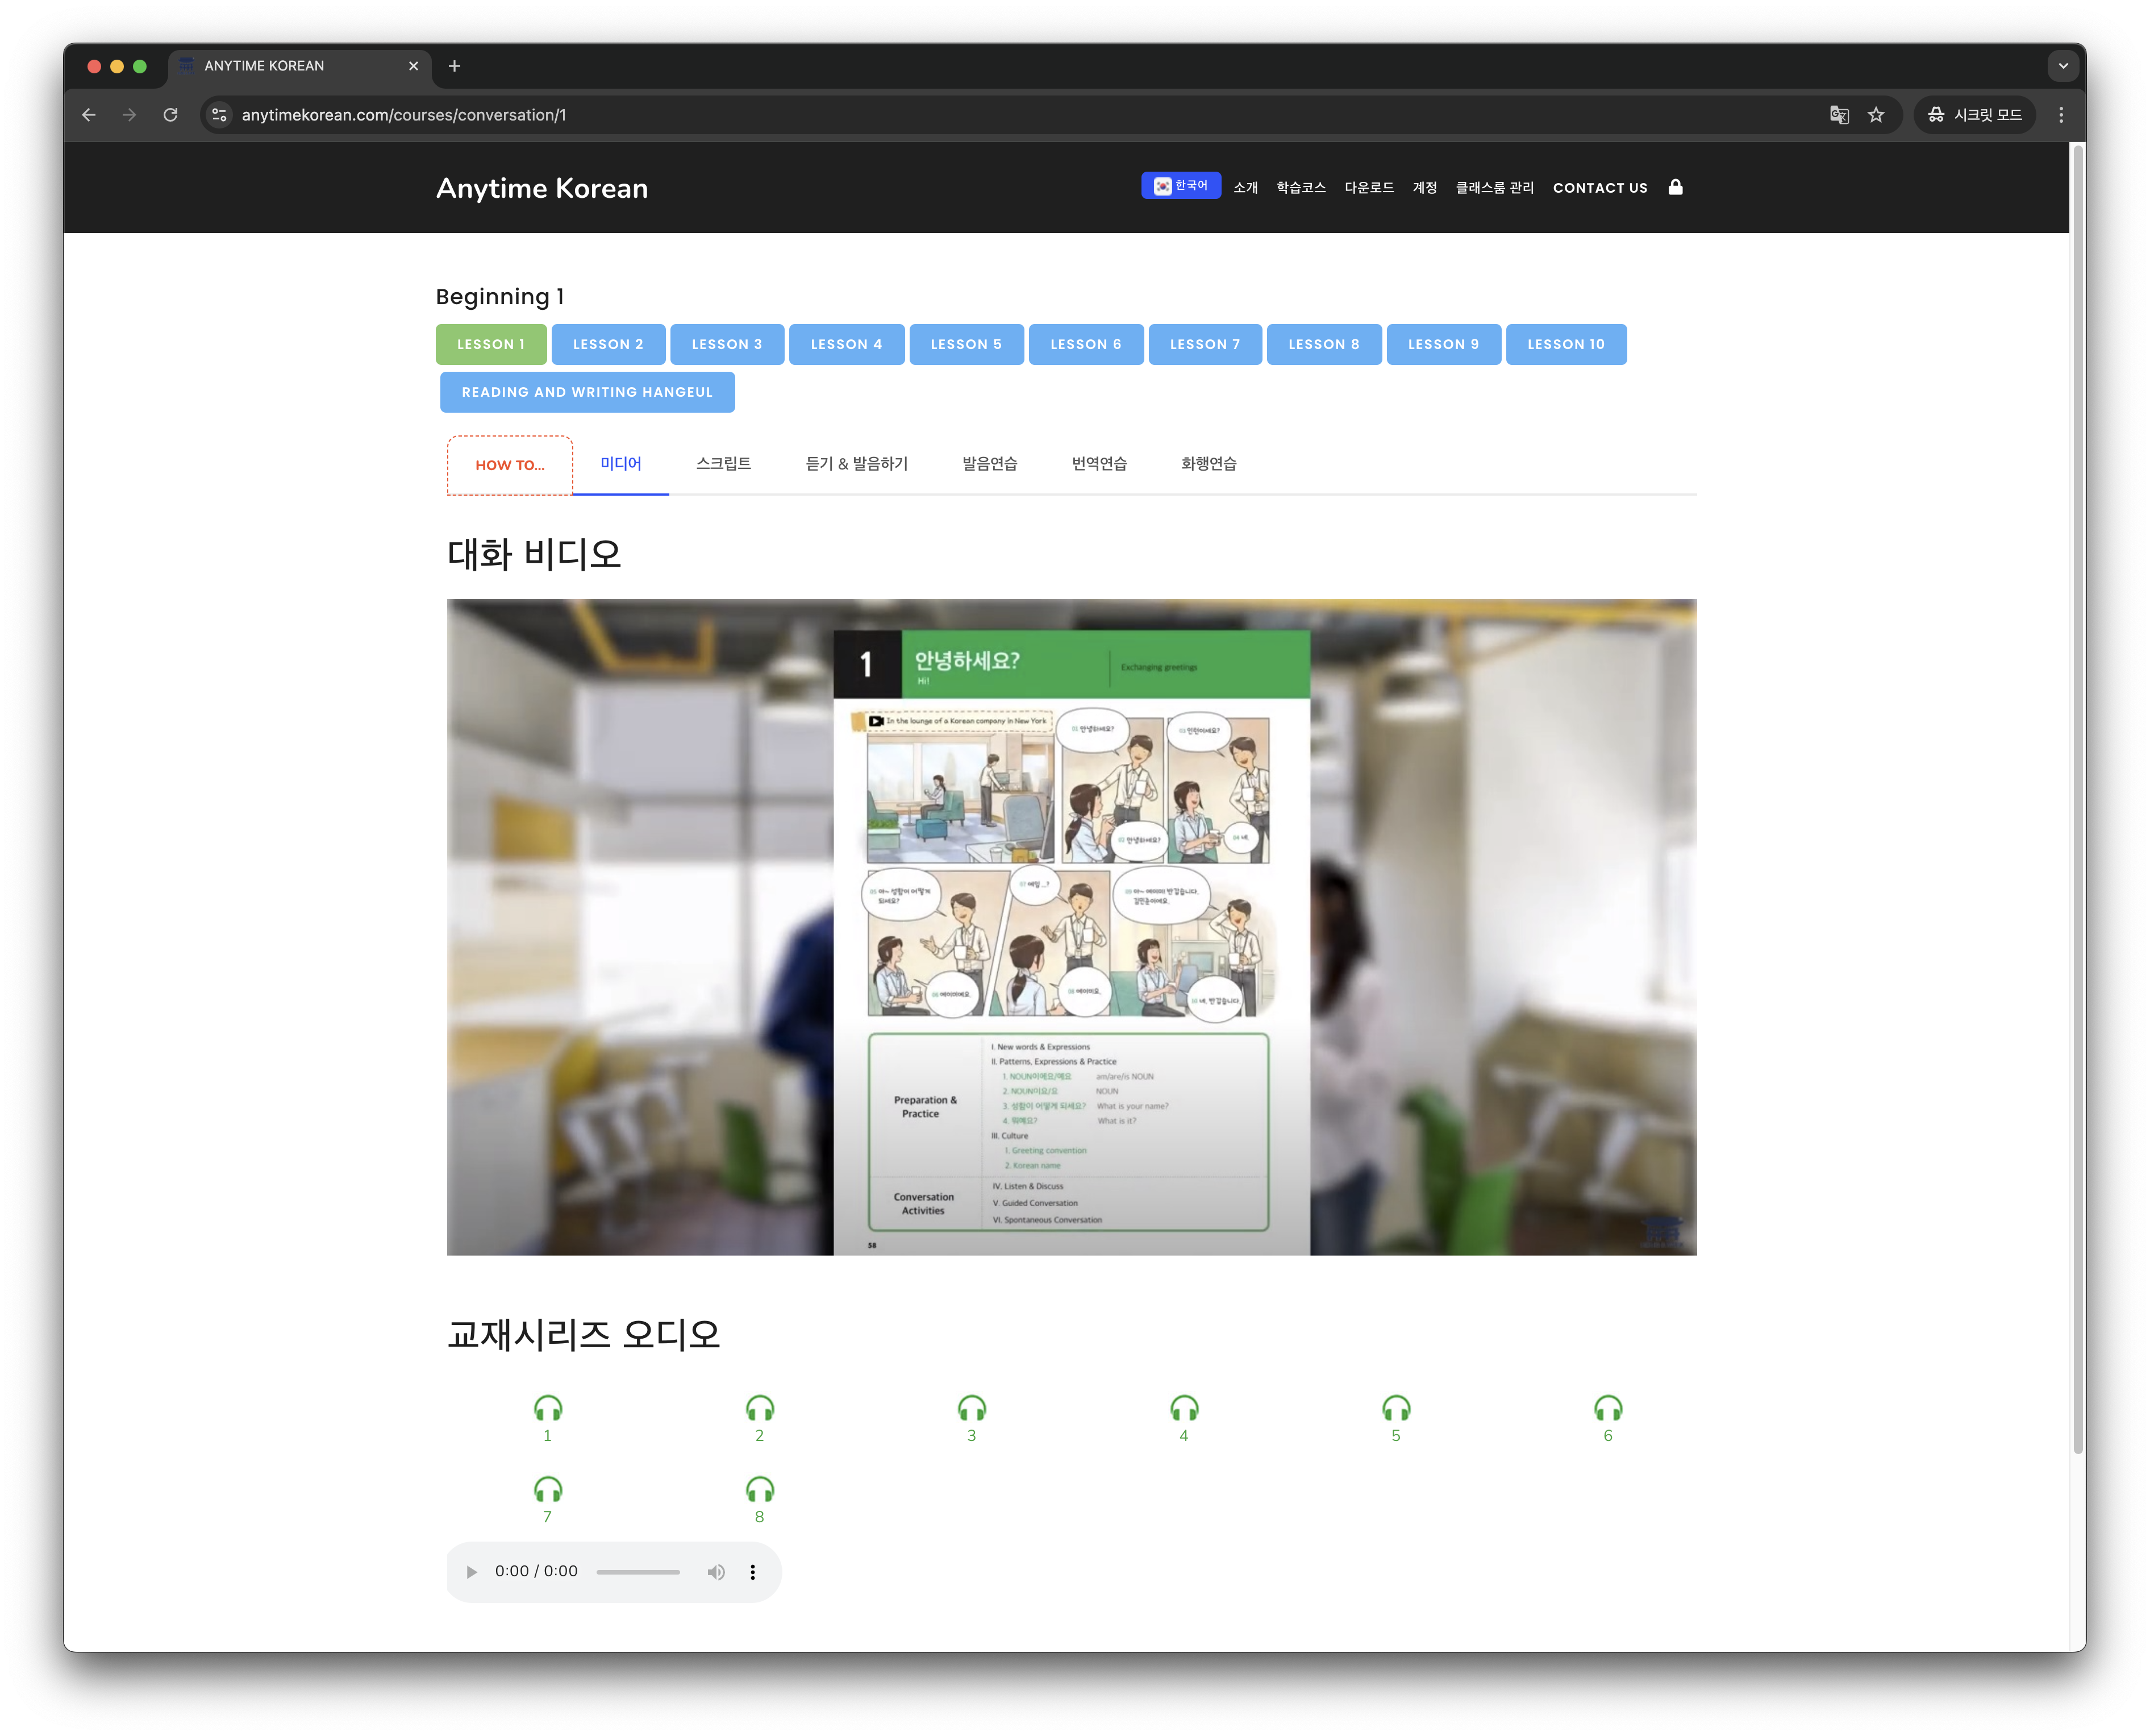Mute the audio player volume

click(x=716, y=1572)
